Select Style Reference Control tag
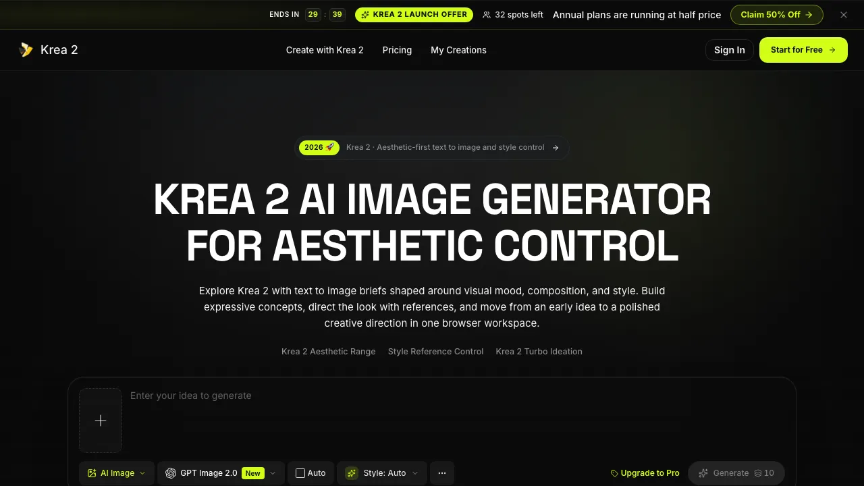This screenshot has width=864, height=486. tap(435, 352)
